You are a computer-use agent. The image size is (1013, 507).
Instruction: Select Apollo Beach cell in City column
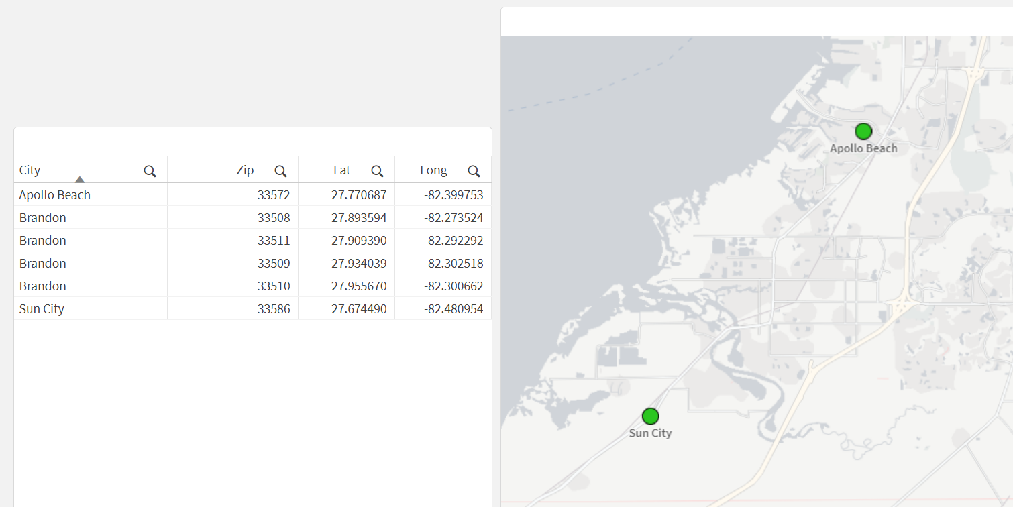click(55, 195)
